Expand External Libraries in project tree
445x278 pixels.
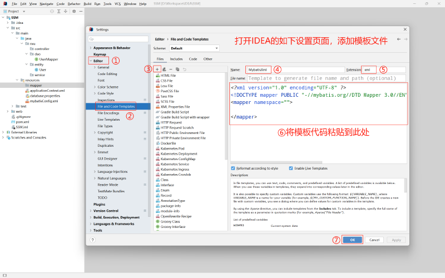3,132
